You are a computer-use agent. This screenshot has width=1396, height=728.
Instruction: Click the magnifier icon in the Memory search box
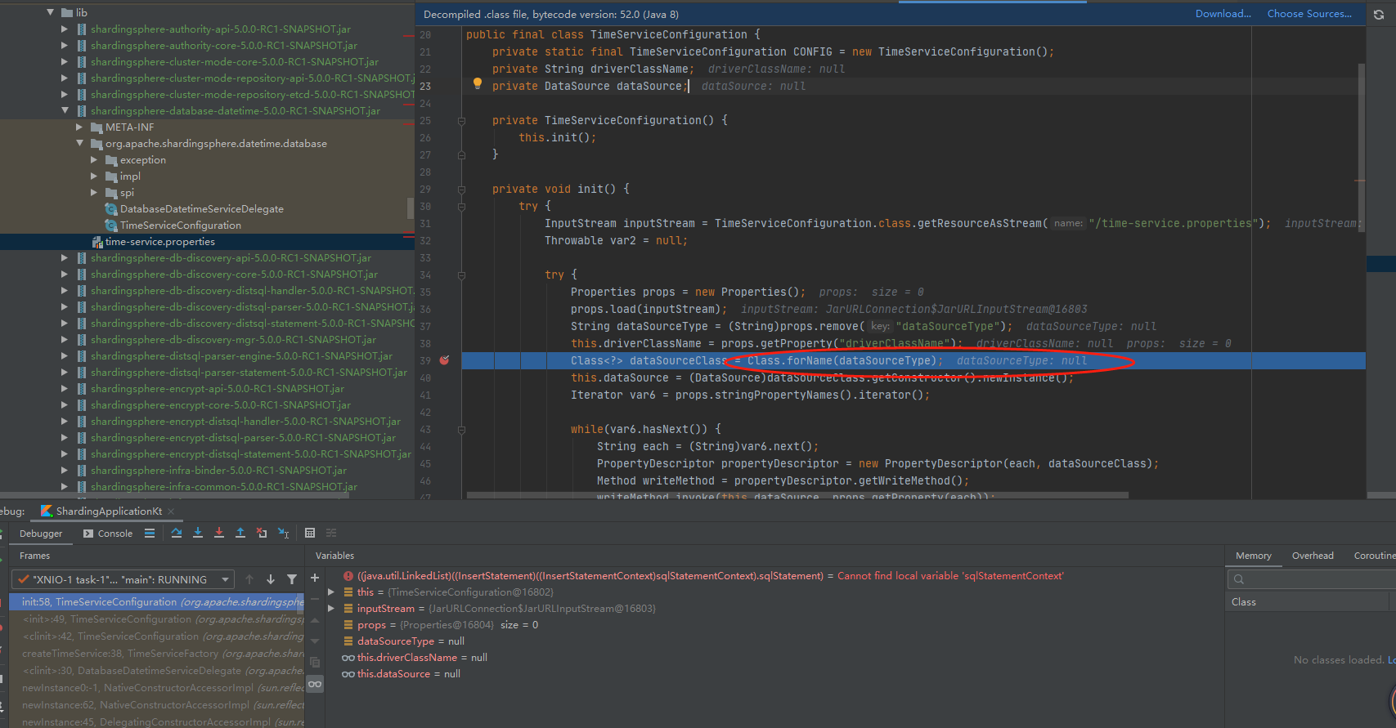tap(1239, 579)
